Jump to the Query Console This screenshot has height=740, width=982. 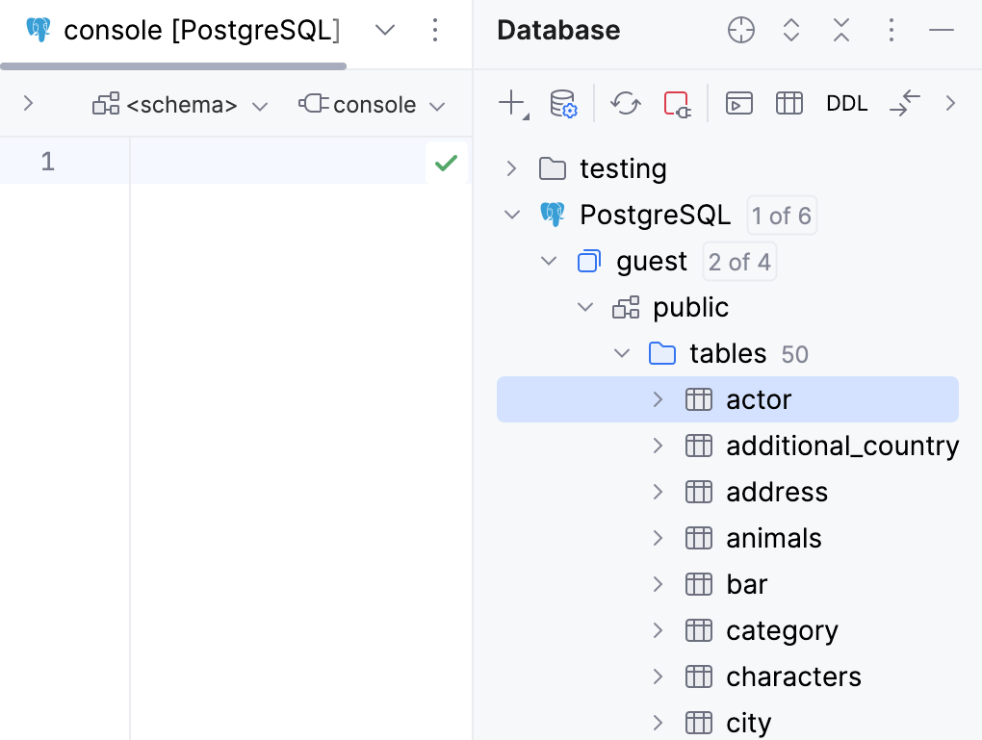(x=738, y=103)
